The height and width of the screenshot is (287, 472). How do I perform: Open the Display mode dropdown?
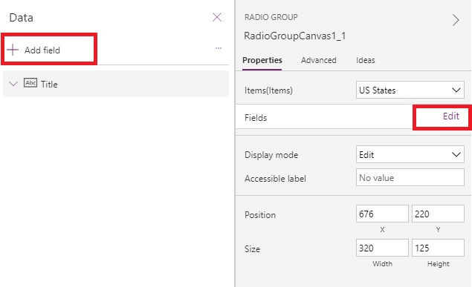[x=410, y=154]
